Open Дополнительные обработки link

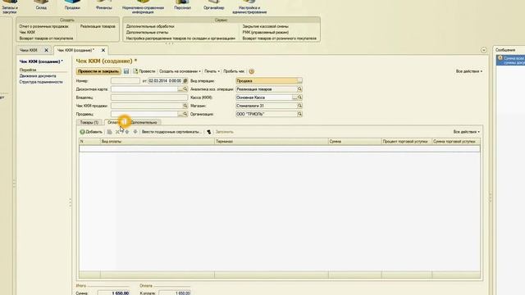(x=150, y=26)
